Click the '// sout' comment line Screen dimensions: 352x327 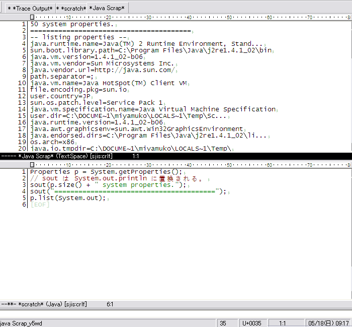(116, 178)
